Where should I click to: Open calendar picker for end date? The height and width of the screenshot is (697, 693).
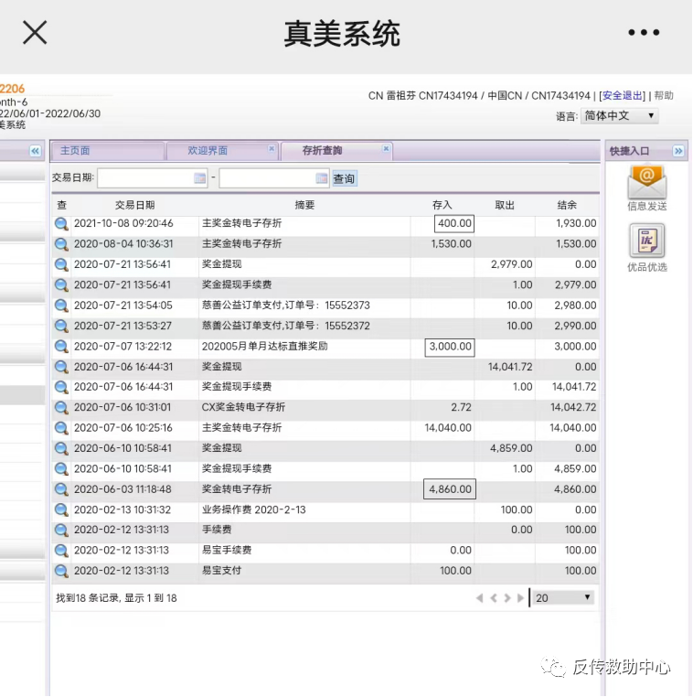[322, 179]
